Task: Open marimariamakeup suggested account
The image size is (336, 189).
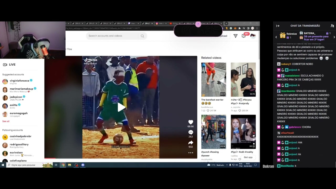Action: coord(19,90)
